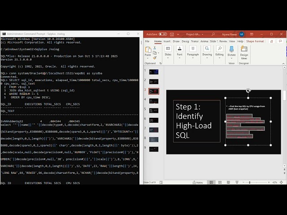Click the accessibility check icon in status bar
The width and height of the screenshot is (287, 215).
tap(161, 182)
